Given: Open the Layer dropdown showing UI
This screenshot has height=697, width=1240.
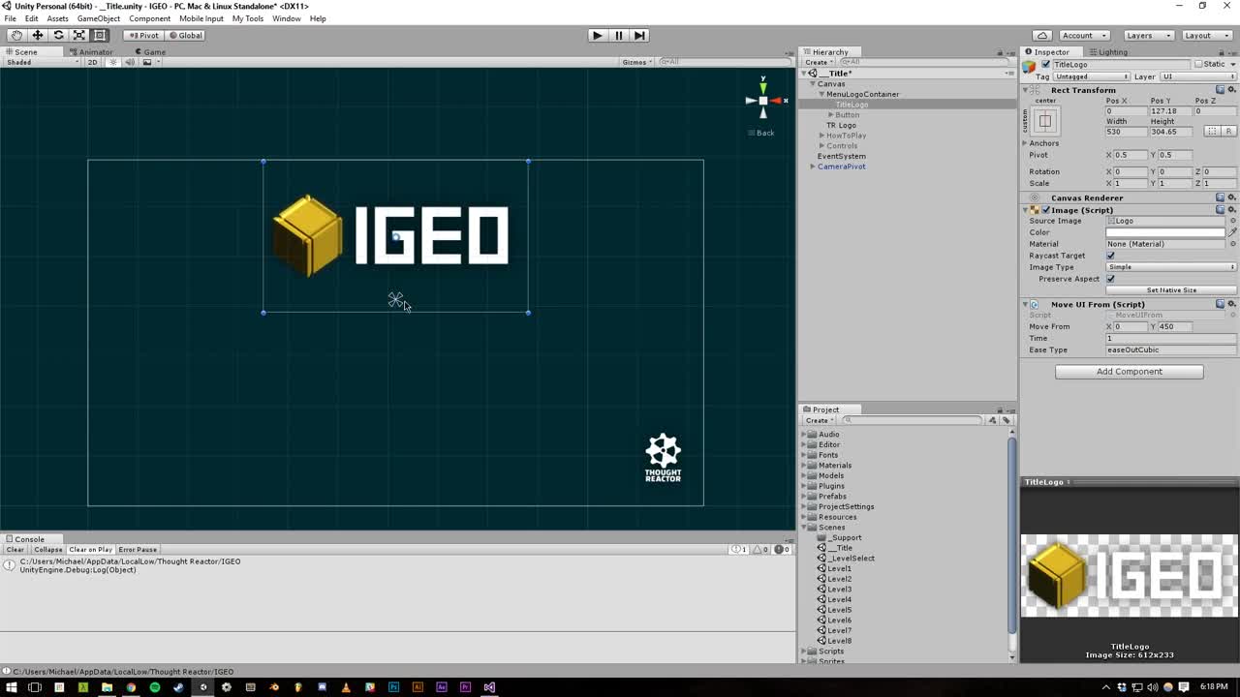Looking at the screenshot, I should [1197, 76].
